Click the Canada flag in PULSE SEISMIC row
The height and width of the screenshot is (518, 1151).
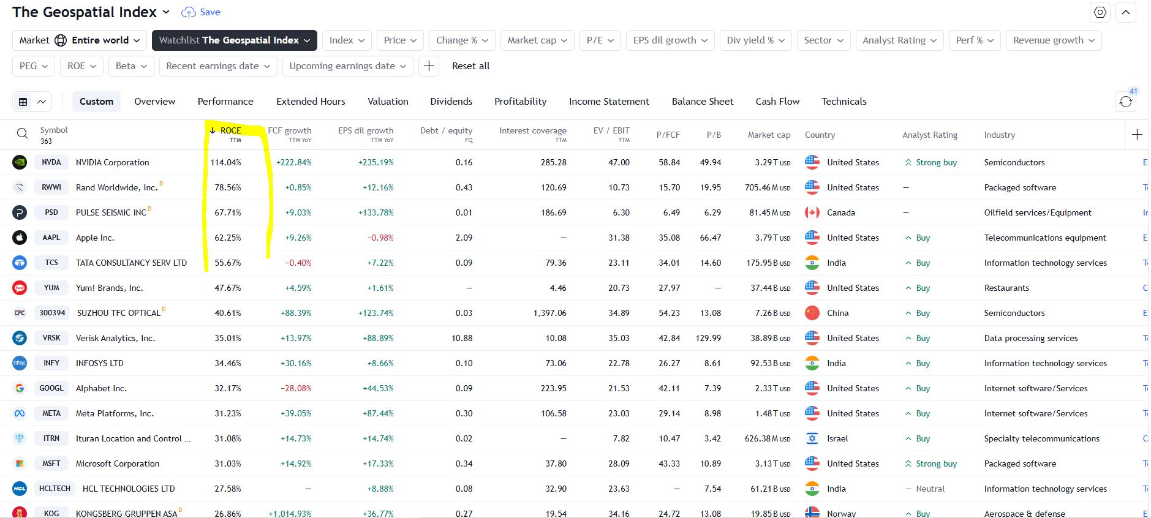click(812, 212)
